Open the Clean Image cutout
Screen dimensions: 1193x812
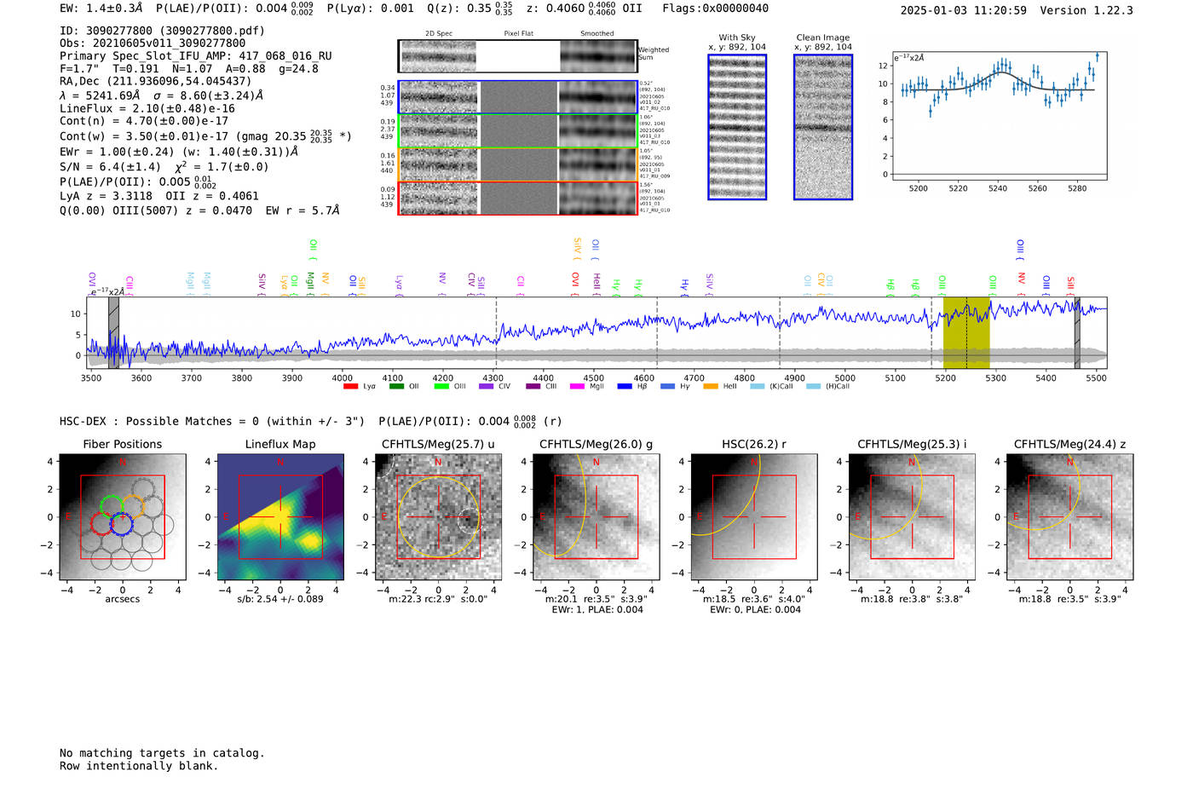pyautogui.click(x=823, y=127)
